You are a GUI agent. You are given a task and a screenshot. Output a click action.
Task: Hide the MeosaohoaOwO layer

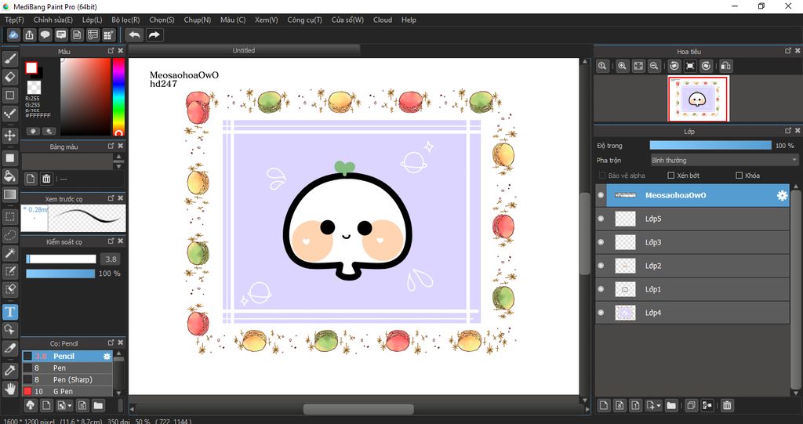pyautogui.click(x=601, y=195)
